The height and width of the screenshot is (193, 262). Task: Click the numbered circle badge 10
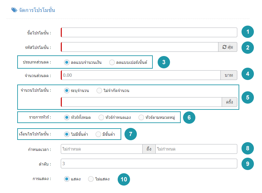124,179
